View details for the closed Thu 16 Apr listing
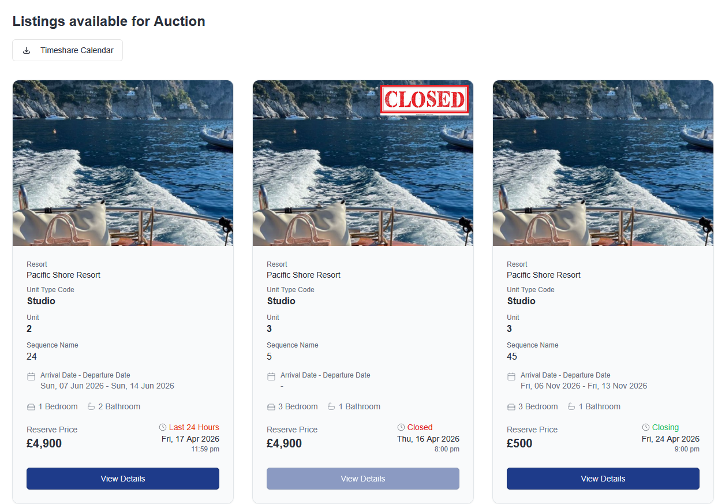Viewport: 718px width, 504px height. click(363, 479)
